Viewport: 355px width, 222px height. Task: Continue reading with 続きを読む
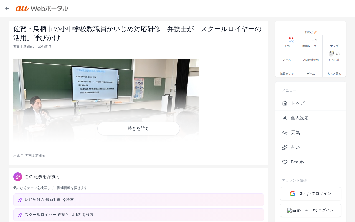coord(139,128)
